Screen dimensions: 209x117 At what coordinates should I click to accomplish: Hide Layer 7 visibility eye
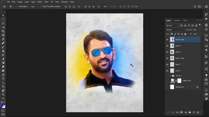167,64
